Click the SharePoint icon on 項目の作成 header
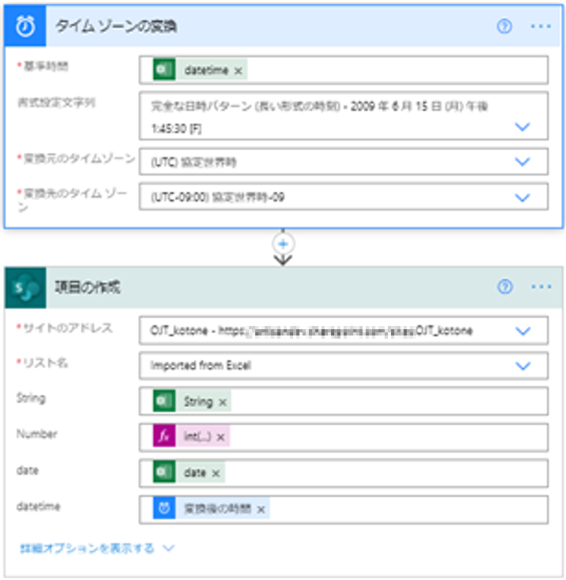This screenshot has width=566, height=580. click(x=25, y=287)
